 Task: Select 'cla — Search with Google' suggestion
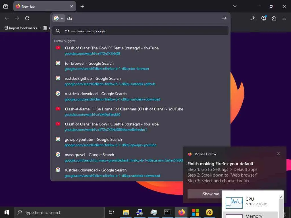(x=140, y=31)
